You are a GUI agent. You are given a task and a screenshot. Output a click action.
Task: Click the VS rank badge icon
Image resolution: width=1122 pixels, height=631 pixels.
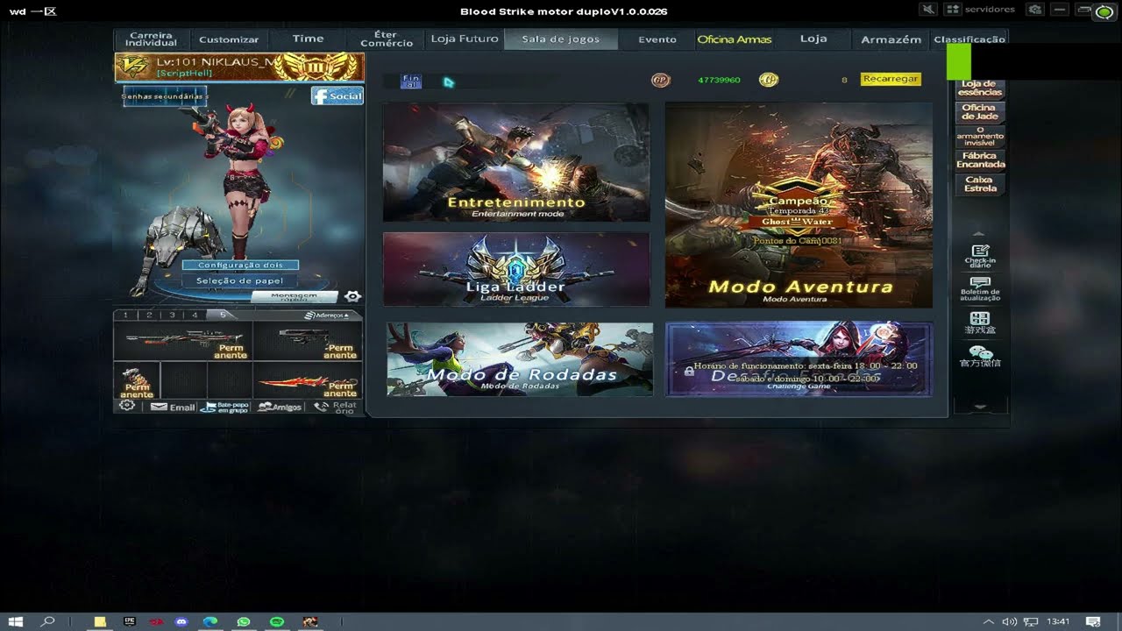tap(134, 67)
